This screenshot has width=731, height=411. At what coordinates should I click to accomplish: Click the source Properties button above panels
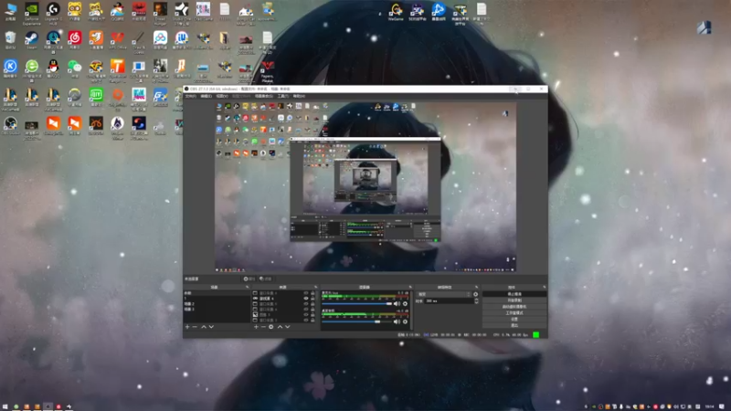pyautogui.click(x=249, y=279)
